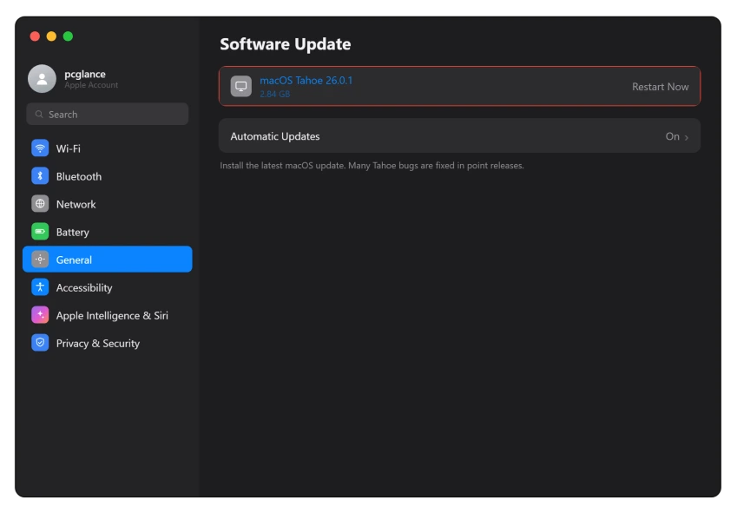Click the Automatic Updates On value
Screen dimensions: 737x513
pyautogui.click(x=672, y=136)
